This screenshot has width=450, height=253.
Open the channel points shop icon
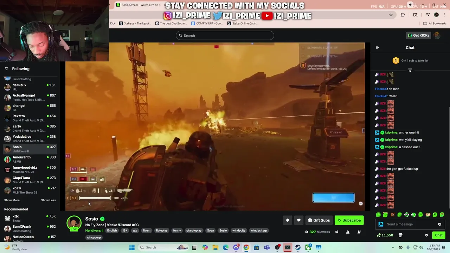coord(400,235)
